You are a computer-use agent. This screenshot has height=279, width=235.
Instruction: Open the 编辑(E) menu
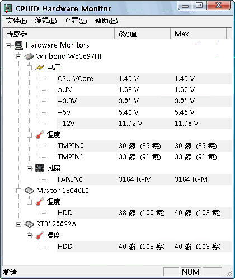[46, 21]
